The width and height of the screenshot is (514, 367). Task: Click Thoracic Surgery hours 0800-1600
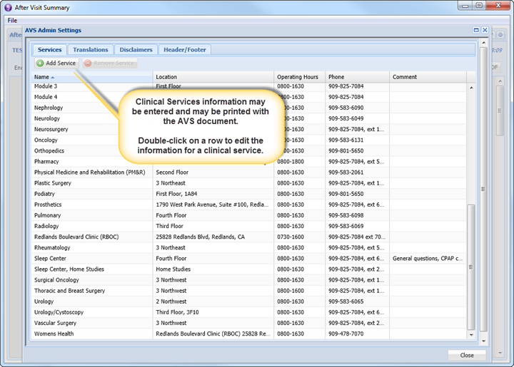[300, 291]
